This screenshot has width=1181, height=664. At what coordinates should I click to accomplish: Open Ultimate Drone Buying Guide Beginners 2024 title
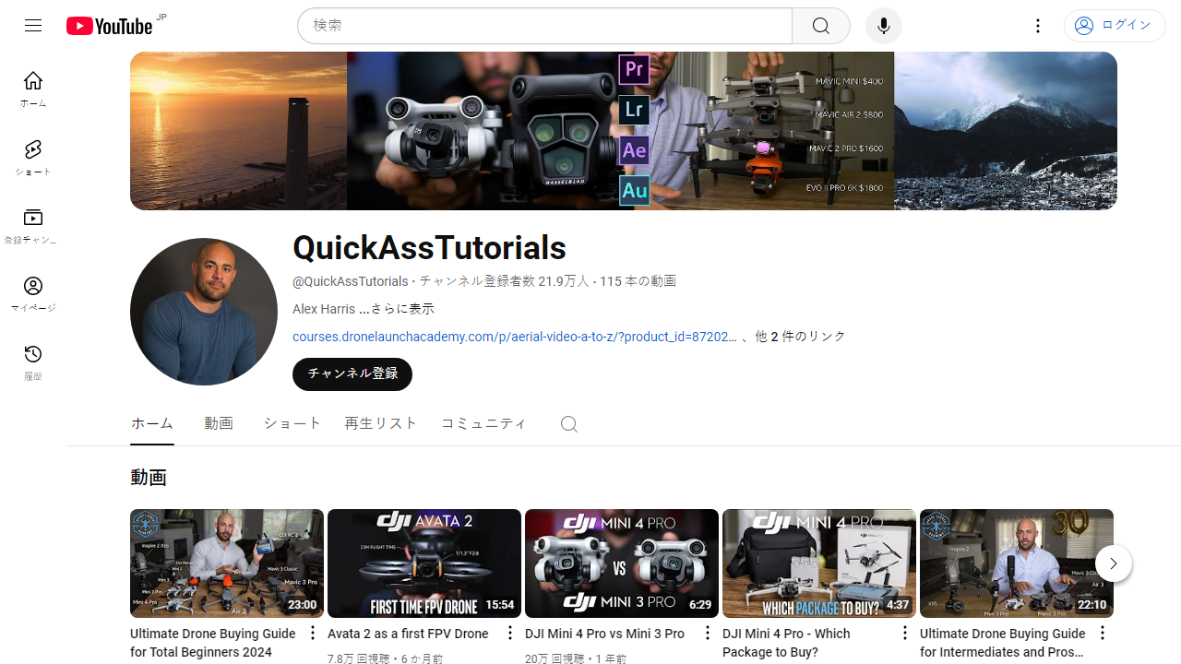coord(213,643)
